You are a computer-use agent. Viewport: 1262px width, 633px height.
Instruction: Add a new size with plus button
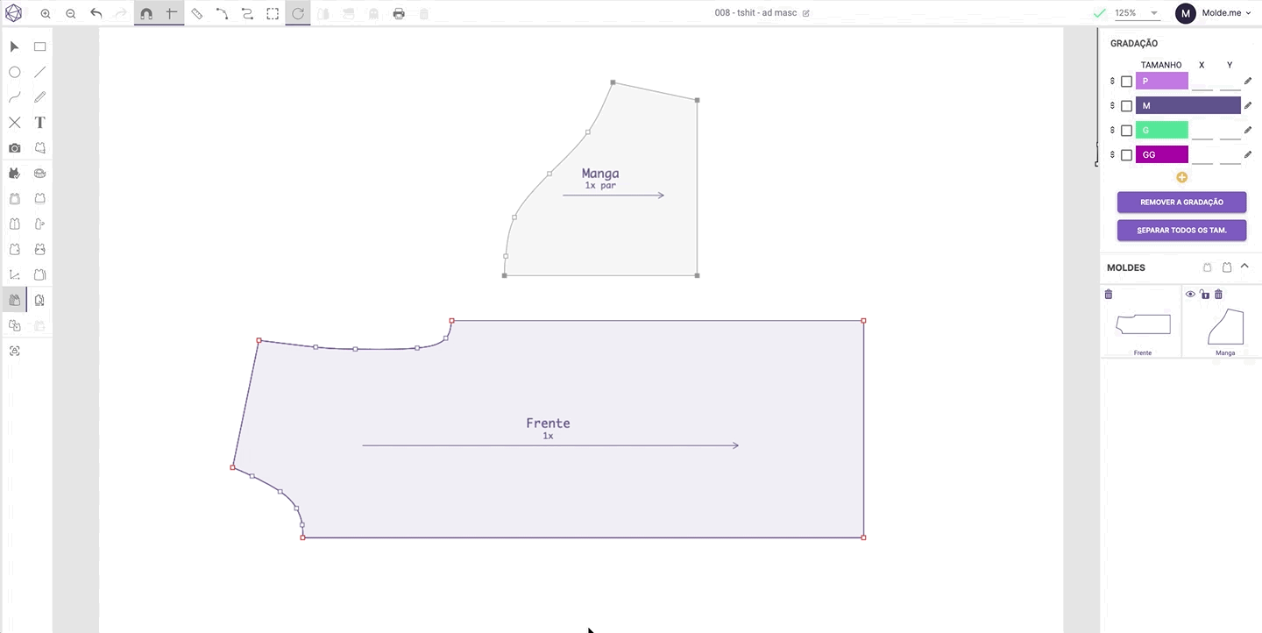(x=1181, y=177)
